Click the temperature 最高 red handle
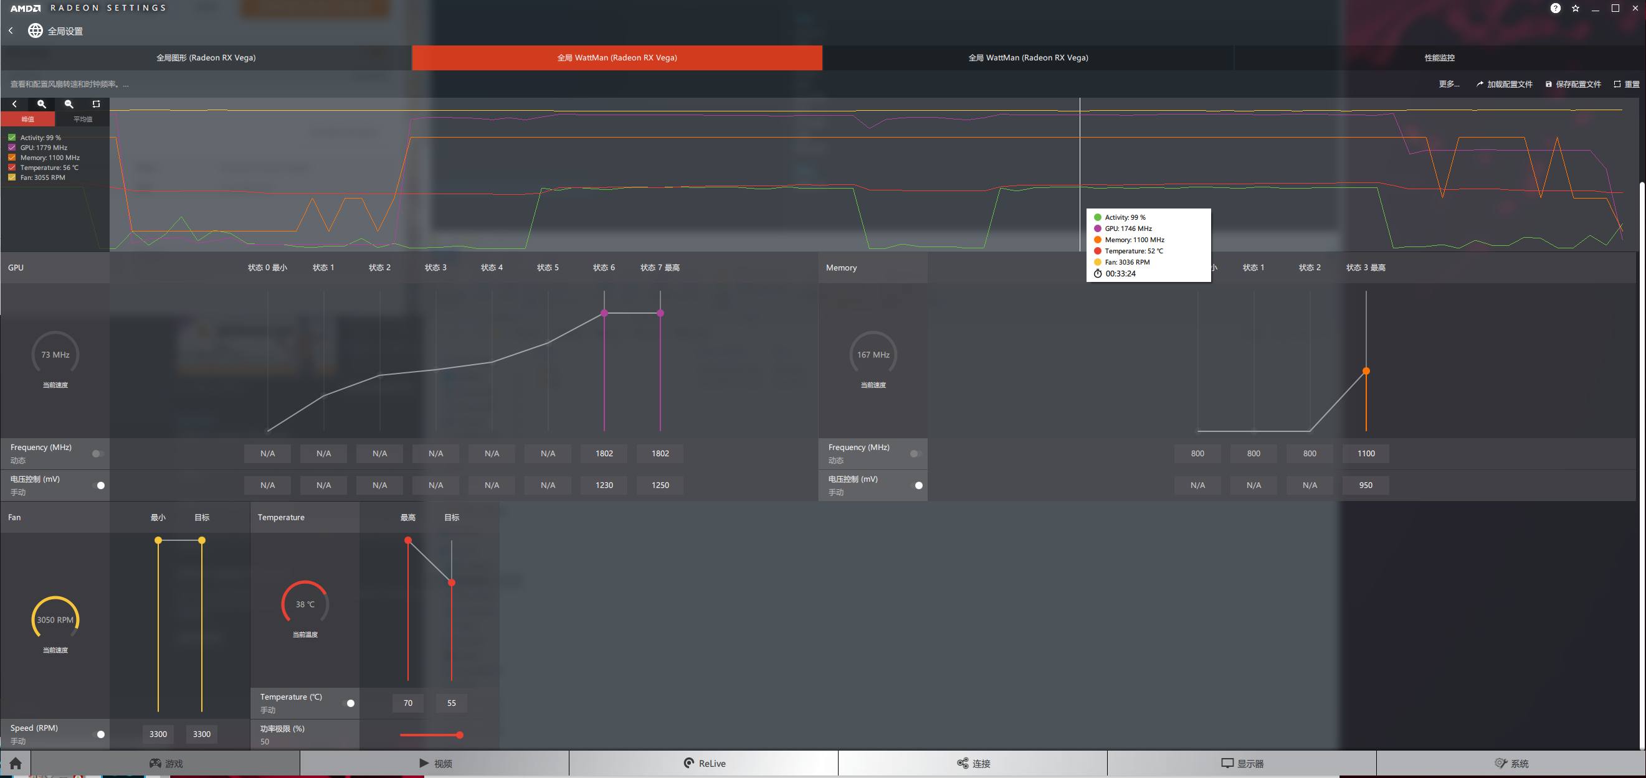 [x=407, y=541]
